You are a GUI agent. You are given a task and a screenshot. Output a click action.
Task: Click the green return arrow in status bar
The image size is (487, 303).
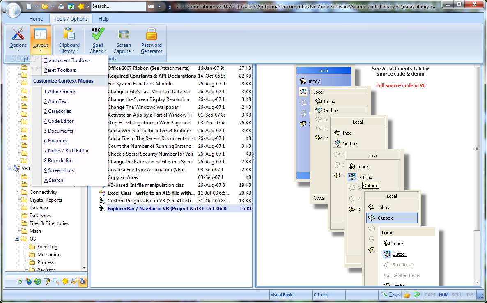pyautogui.click(x=416, y=294)
